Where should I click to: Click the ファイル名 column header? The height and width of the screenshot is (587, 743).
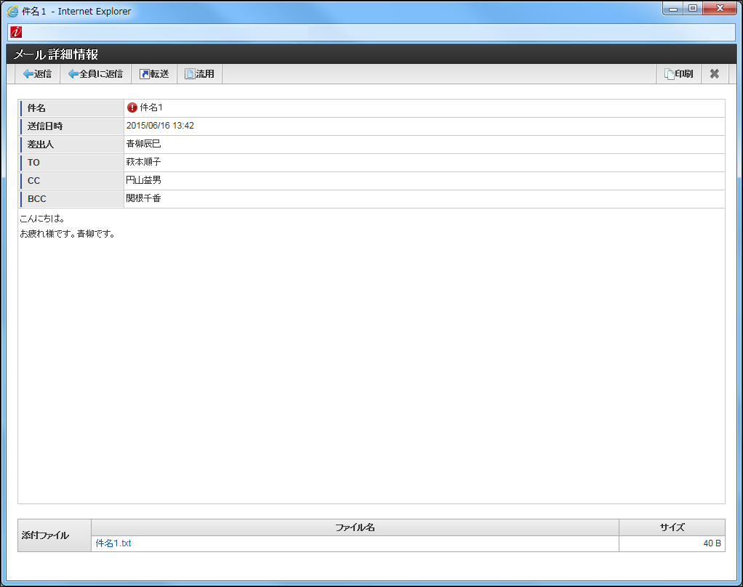(355, 527)
